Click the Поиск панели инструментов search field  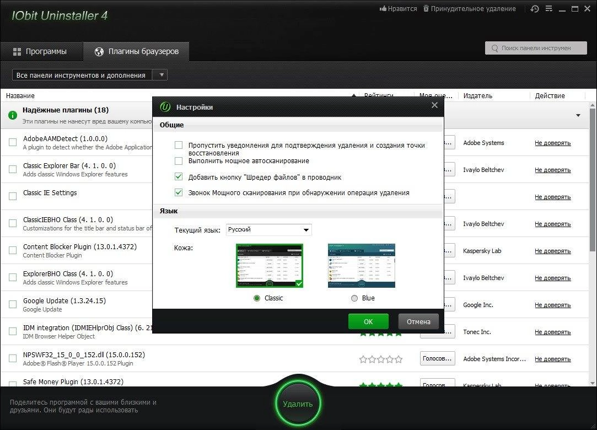(536, 48)
